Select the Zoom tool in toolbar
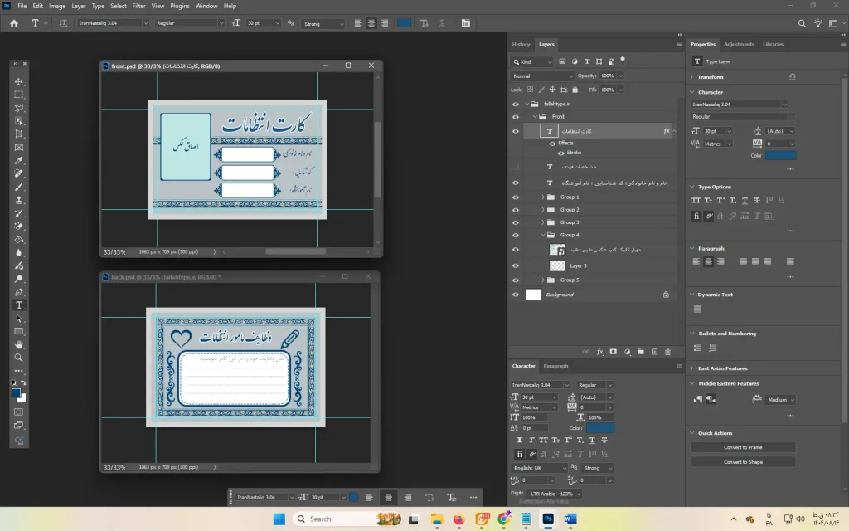 19,358
